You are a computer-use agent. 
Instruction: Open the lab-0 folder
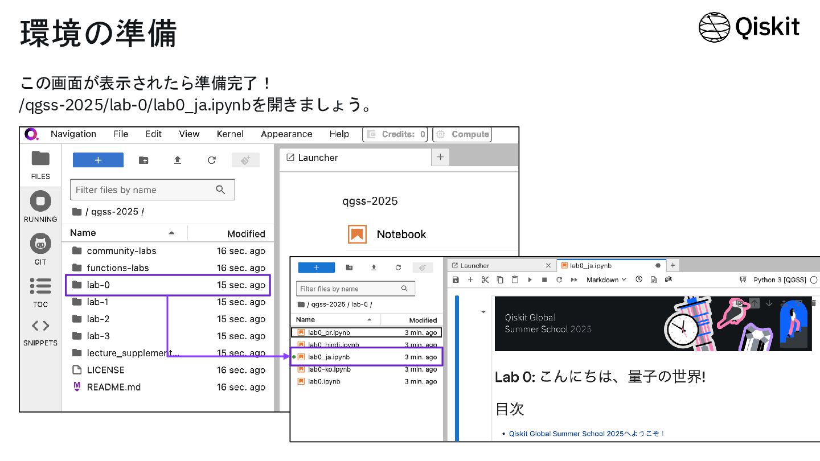[x=168, y=285]
